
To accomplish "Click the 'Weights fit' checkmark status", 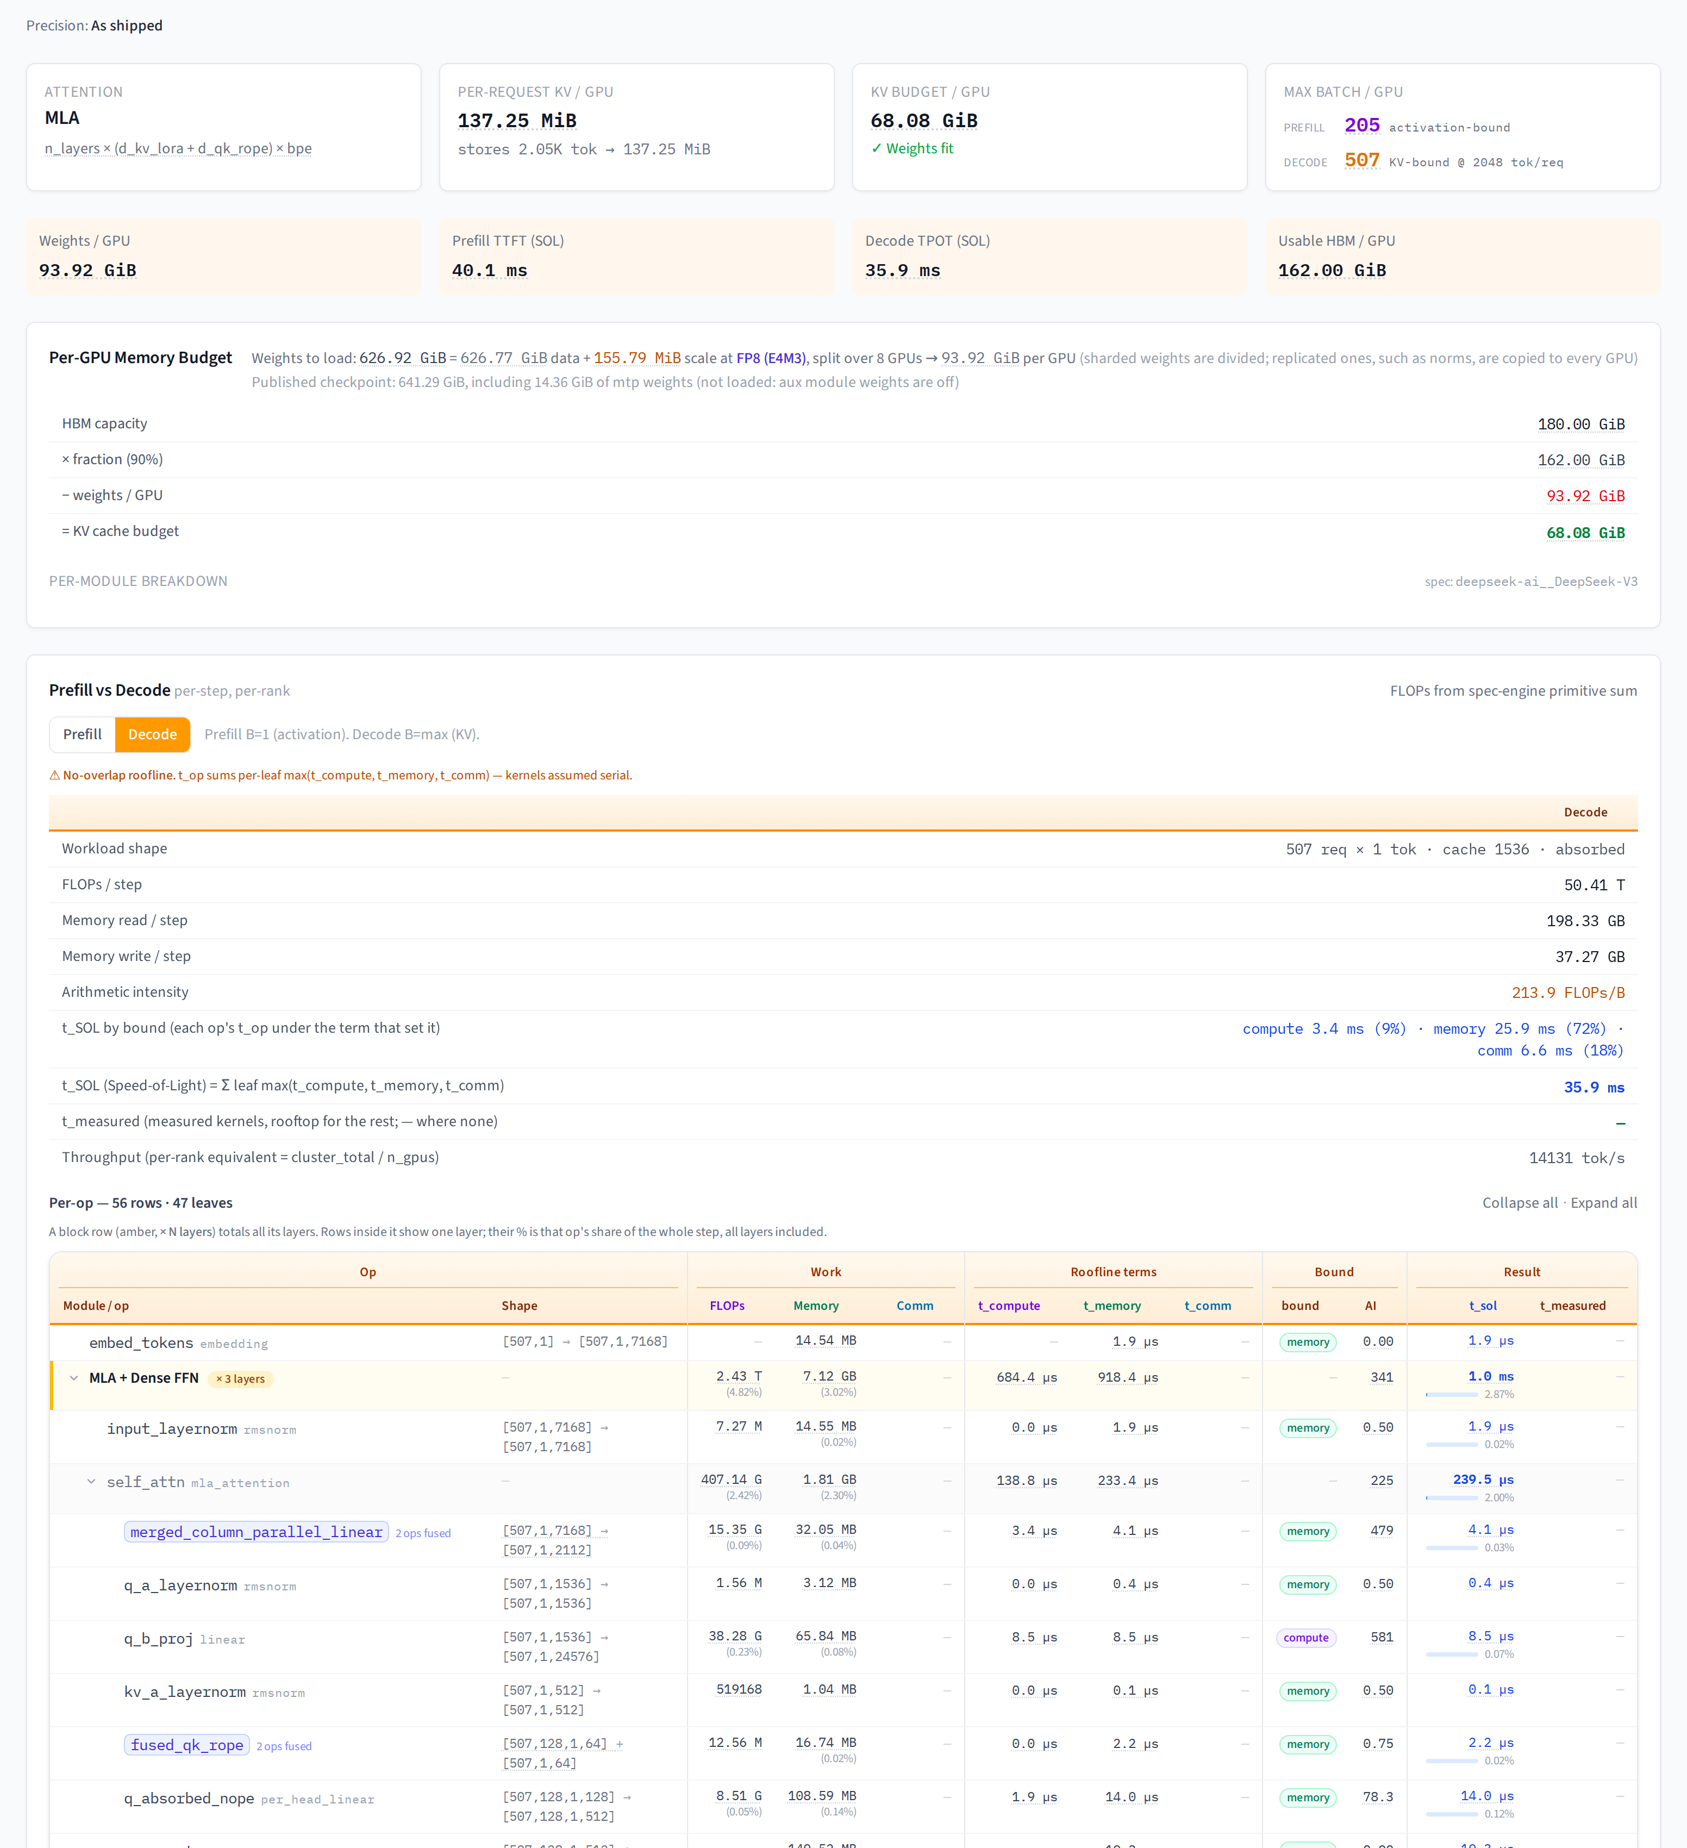I will [x=913, y=148].
